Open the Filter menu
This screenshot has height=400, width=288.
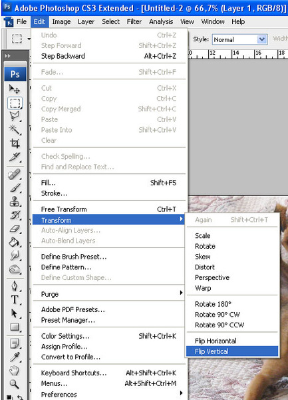pyautogui.click(x=134, y=22)
